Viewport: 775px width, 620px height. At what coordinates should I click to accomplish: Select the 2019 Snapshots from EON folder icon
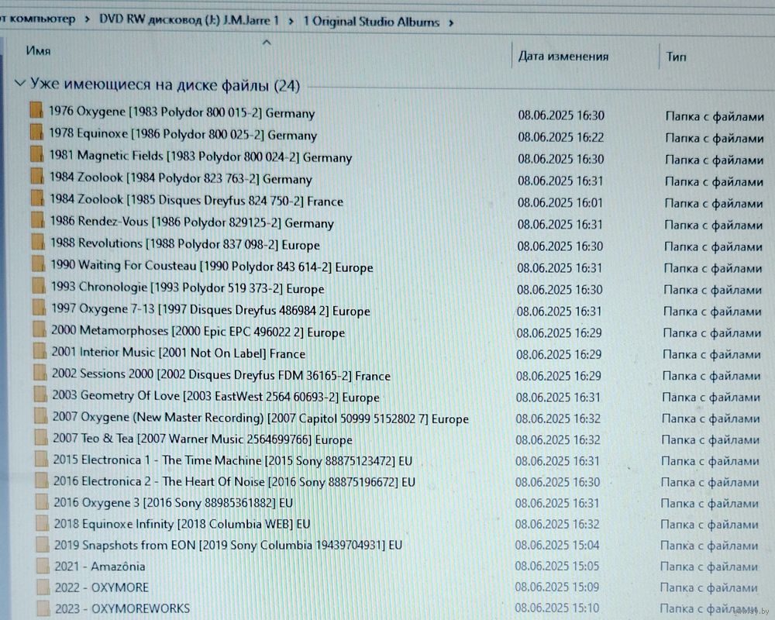point(43,544)
